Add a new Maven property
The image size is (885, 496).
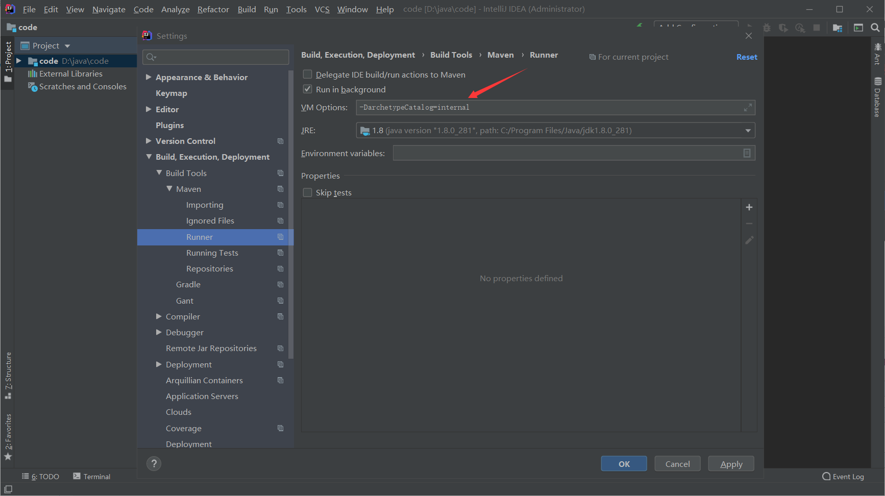(749, 207)
